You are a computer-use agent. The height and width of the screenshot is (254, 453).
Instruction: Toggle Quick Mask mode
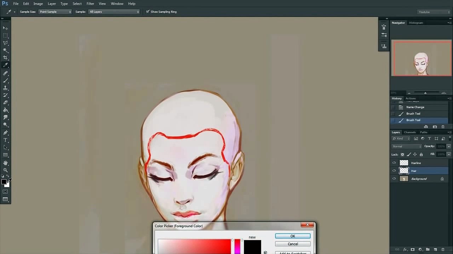pyautogui.click(x=5, y=192)
